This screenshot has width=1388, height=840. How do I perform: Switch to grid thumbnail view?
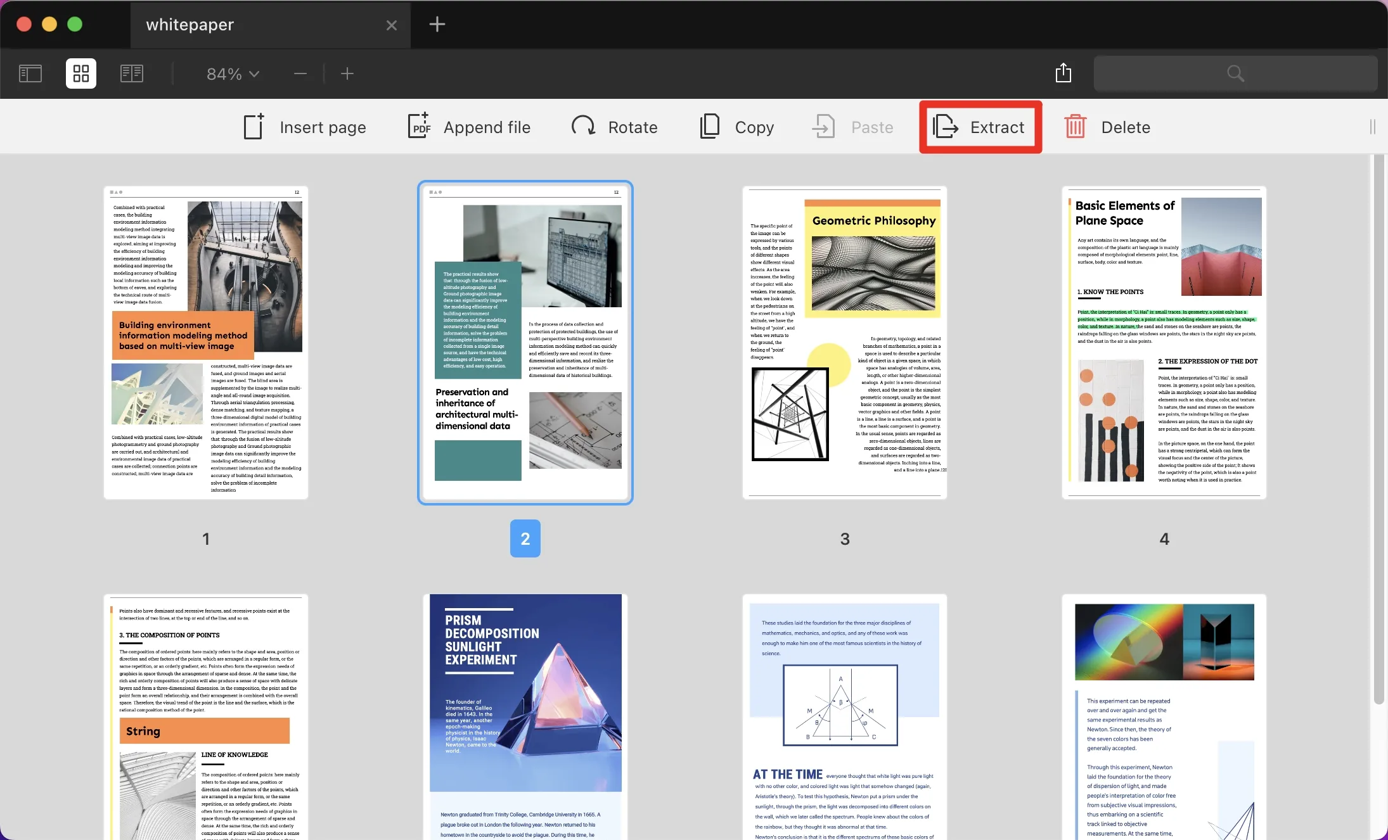coord(80,72)
